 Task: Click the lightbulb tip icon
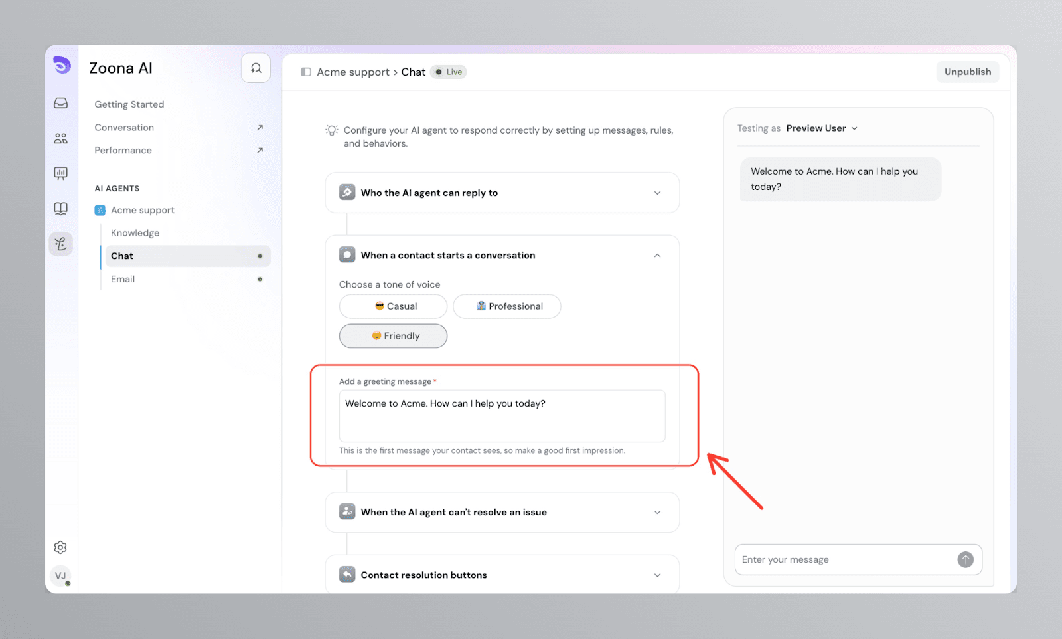(332, 130)
